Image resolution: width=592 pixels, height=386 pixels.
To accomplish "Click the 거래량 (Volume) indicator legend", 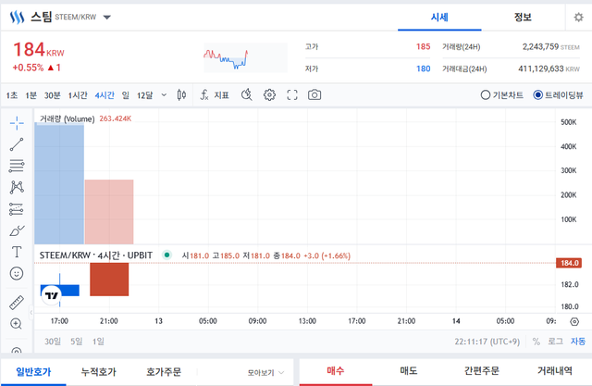I will pos(68,119).
